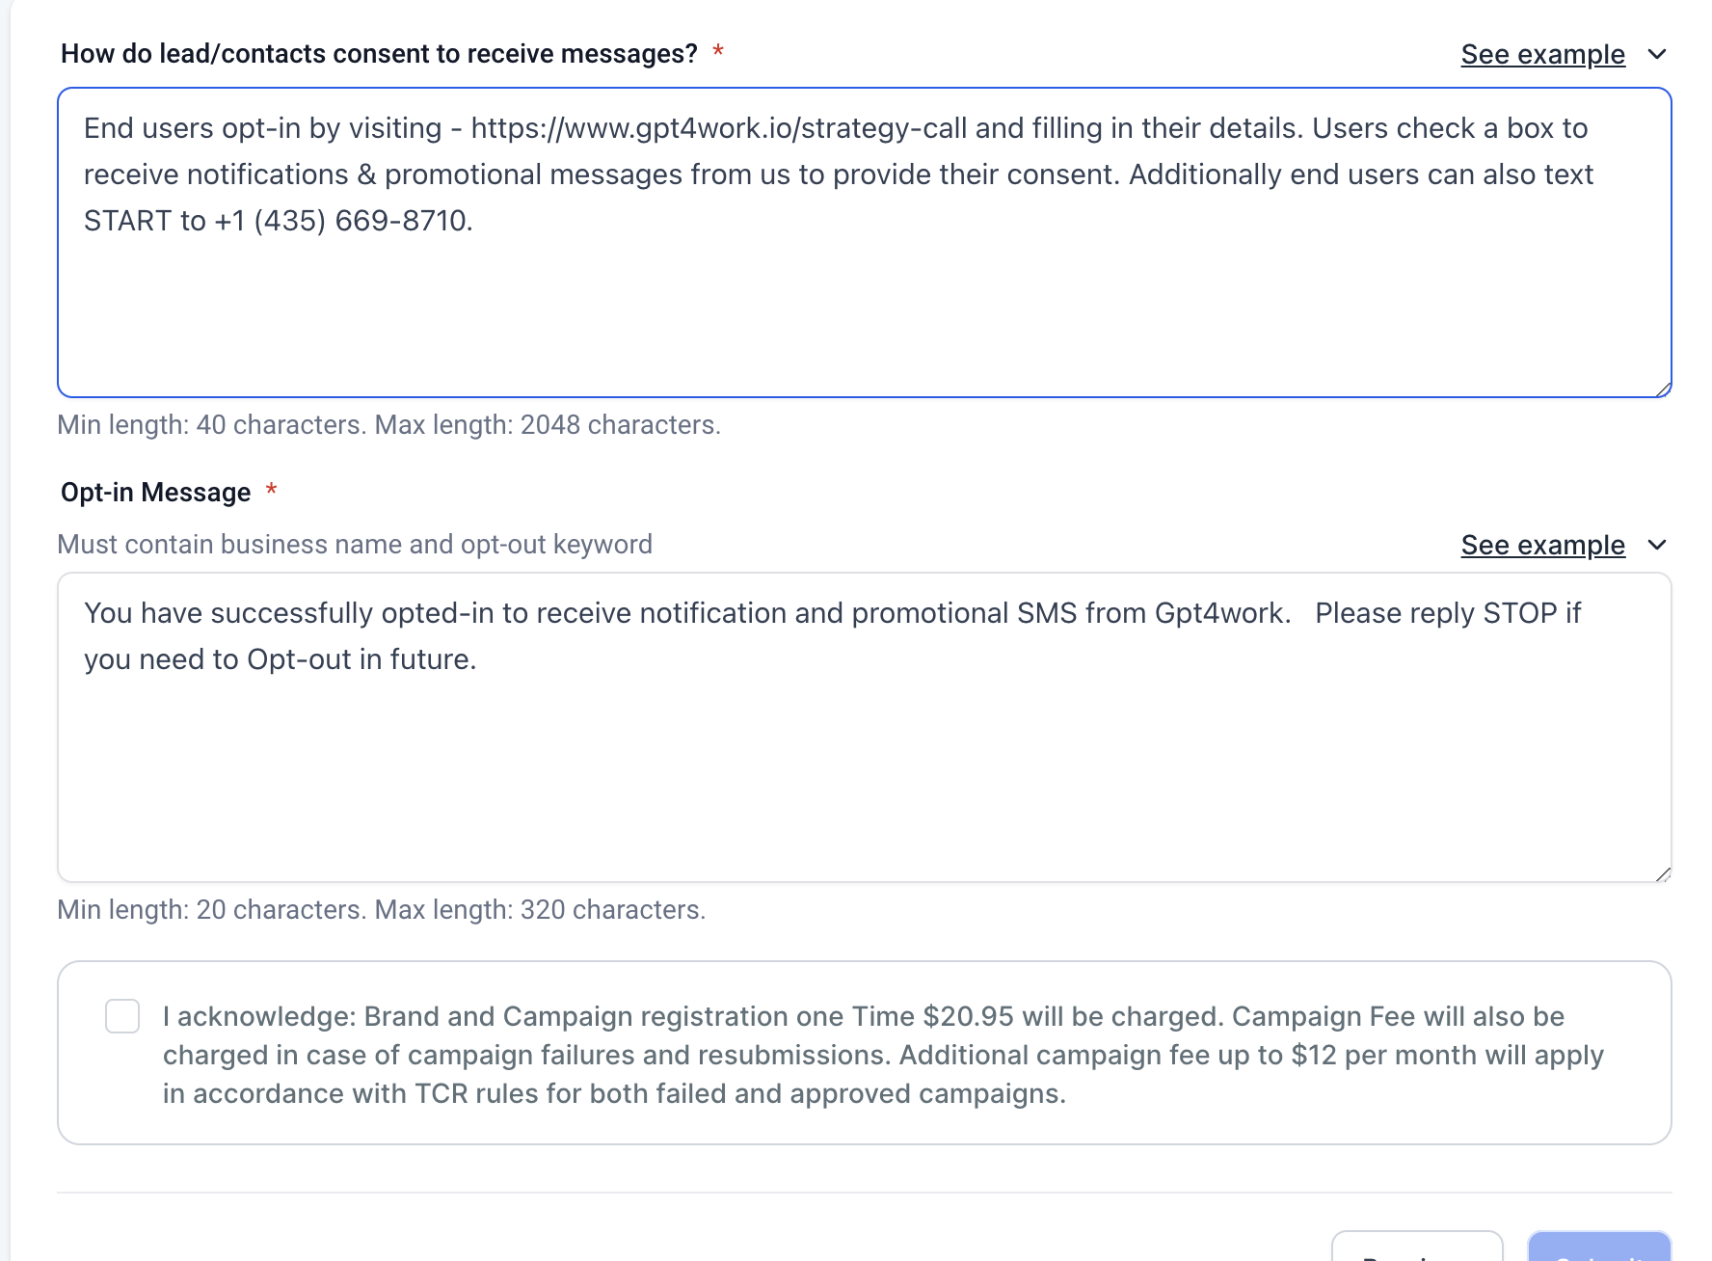The height and width of the screenshot is (1261, 1712).
Task: Click the 'Opt-in Message' label
Action: (154, 492)
